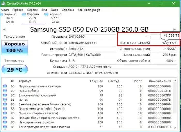
Task: Open the Правка menu
Action: (x=18, y=10)
